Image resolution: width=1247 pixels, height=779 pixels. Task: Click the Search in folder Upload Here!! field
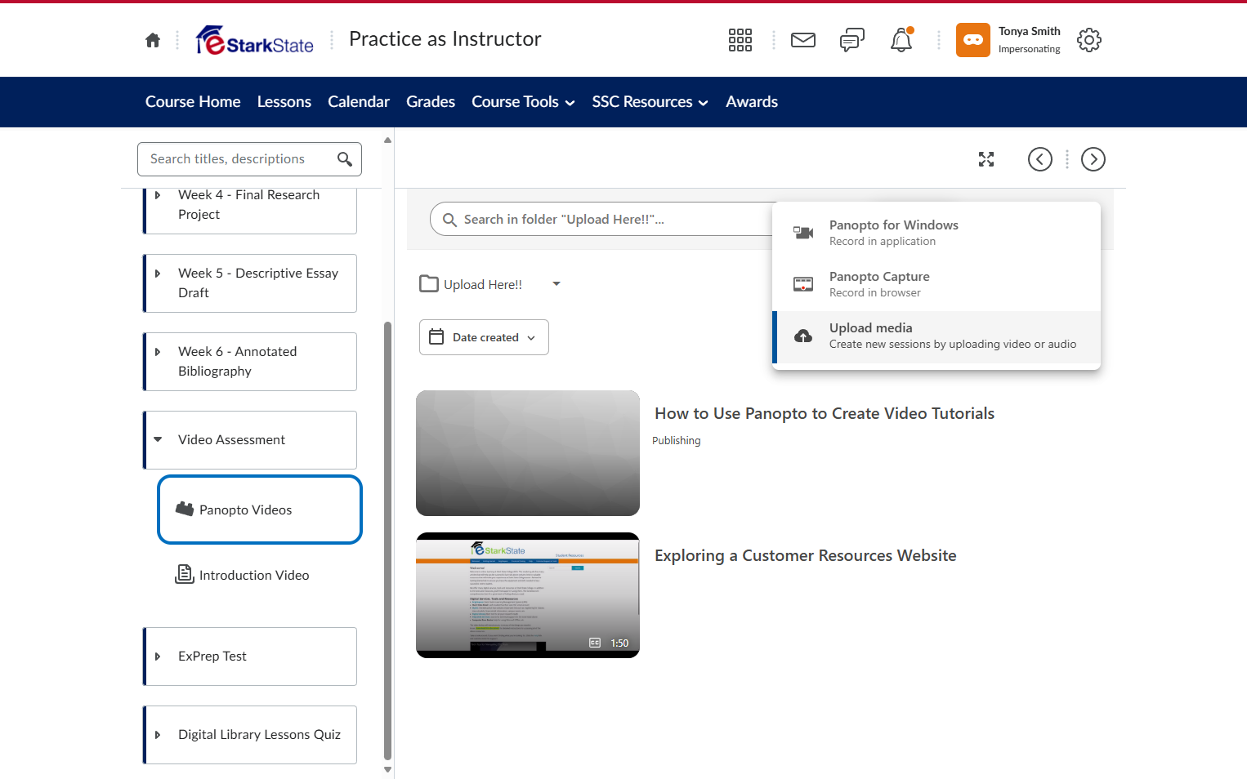point(601,219)
